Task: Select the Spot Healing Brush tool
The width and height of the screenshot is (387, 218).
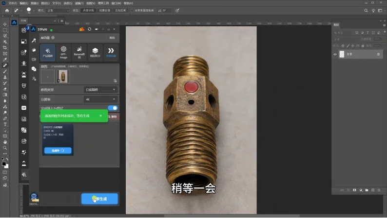Action: (5, 65)
